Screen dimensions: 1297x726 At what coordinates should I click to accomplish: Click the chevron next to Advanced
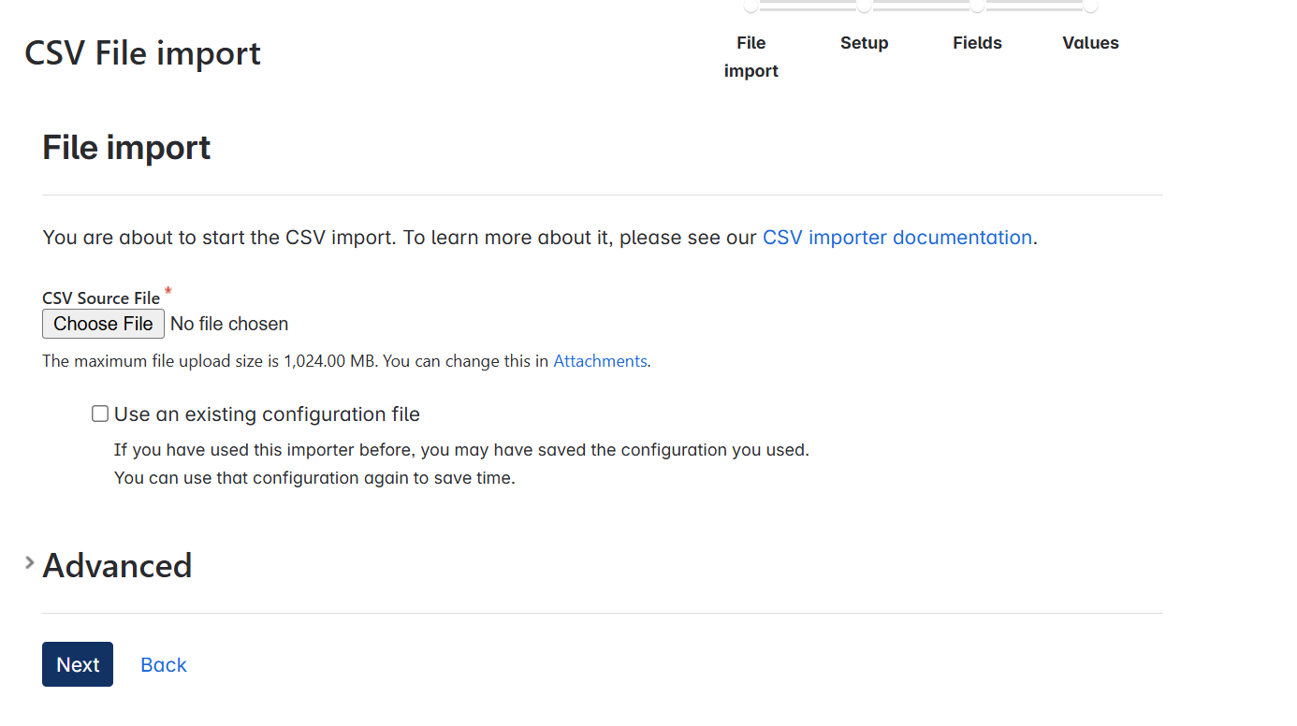pos(29,562)
